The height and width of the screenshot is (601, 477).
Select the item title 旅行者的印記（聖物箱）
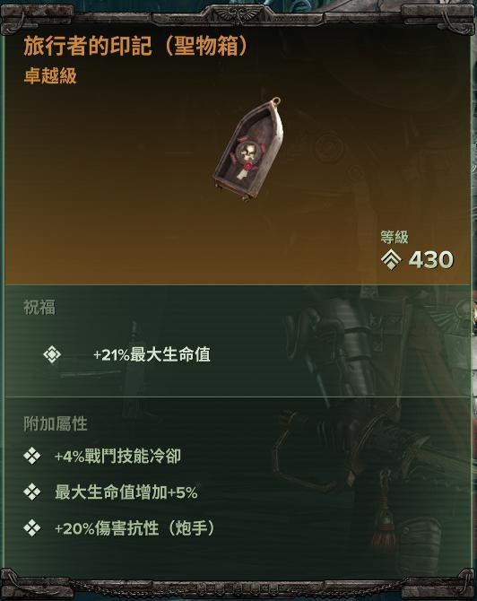[x=136, y=46]
